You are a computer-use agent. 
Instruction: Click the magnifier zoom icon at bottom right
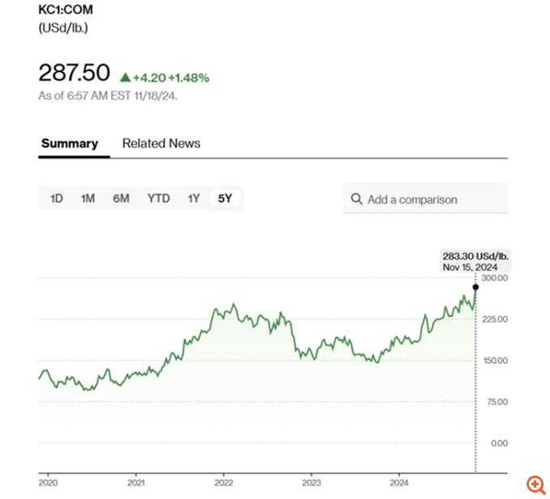535,484
